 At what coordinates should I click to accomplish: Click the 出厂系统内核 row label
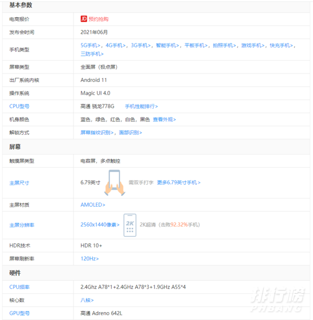pyautogui.click(x=24, y=80)
